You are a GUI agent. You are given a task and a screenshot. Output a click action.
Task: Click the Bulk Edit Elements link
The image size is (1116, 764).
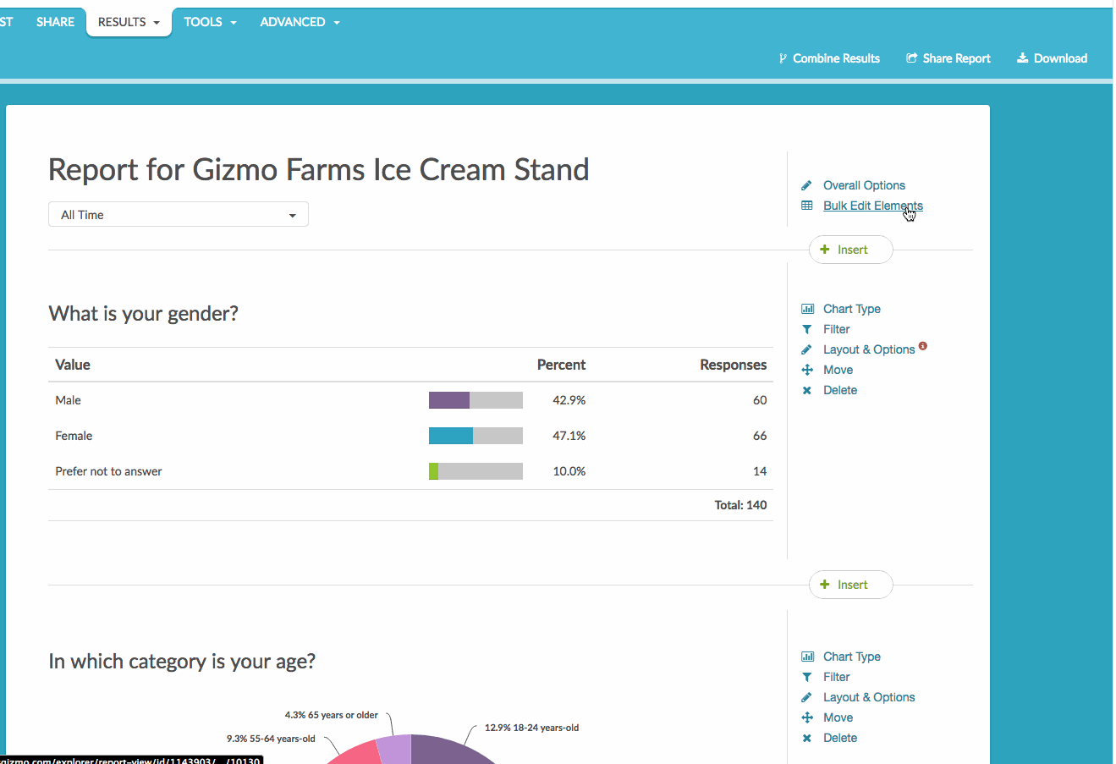[873, 206]
